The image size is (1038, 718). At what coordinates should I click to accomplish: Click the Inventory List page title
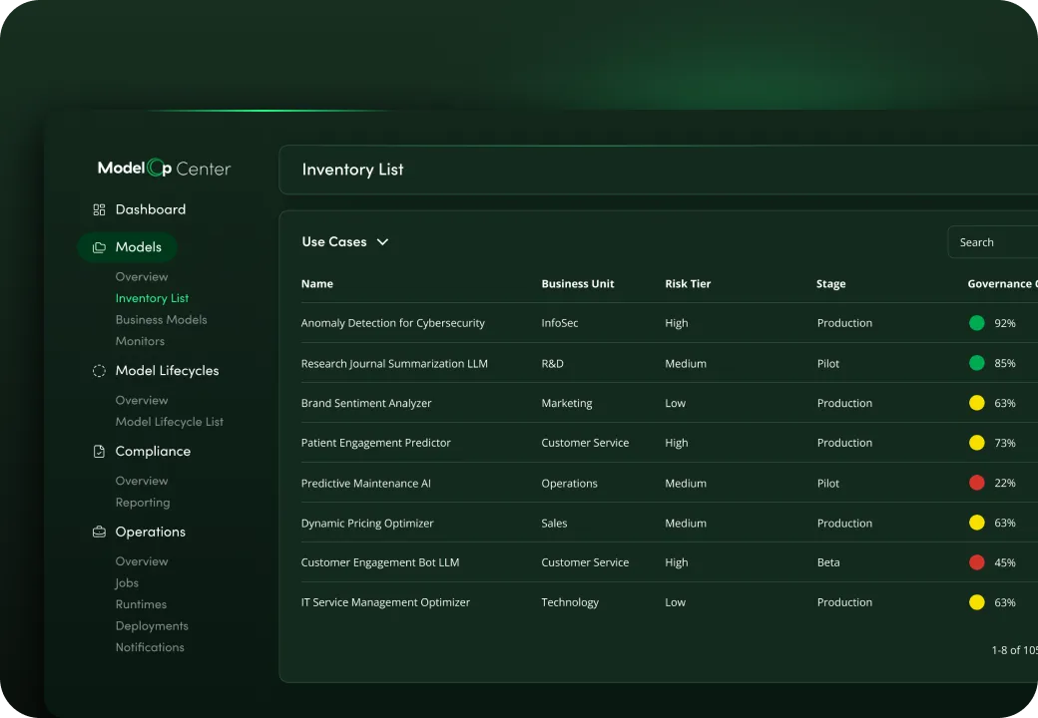(x=352, y=170)
